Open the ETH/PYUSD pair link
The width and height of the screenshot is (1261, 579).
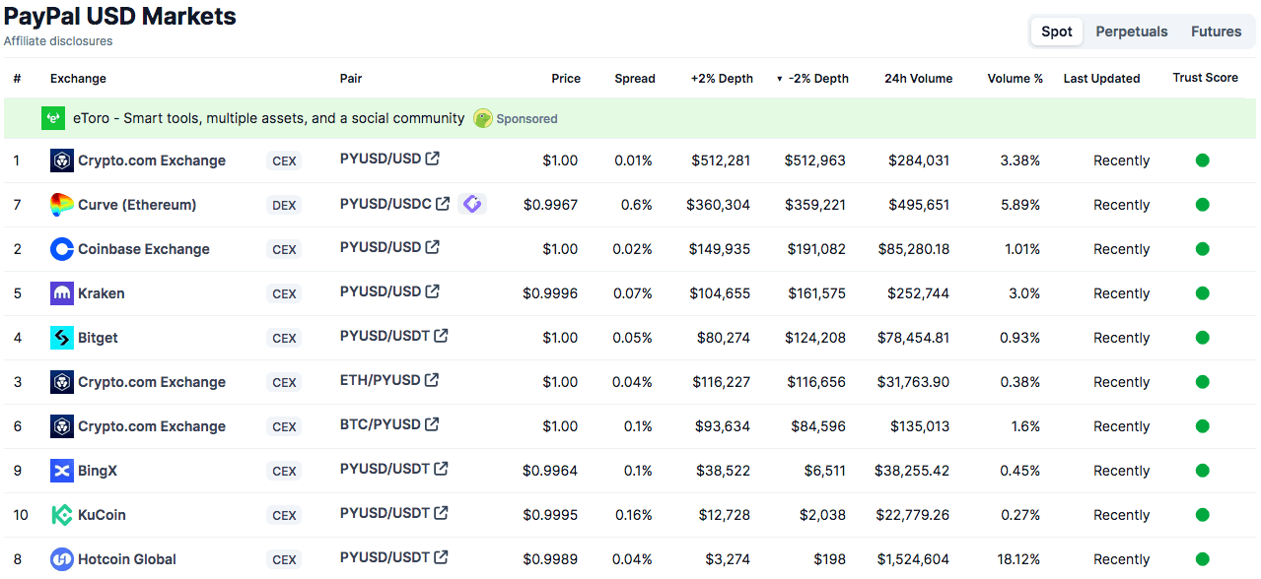[380, 380]
